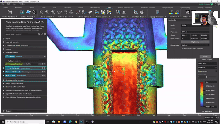Toggle visibility circle of SA Shell-gyroid
The image size is (220, 124).
tap(45, 68)
